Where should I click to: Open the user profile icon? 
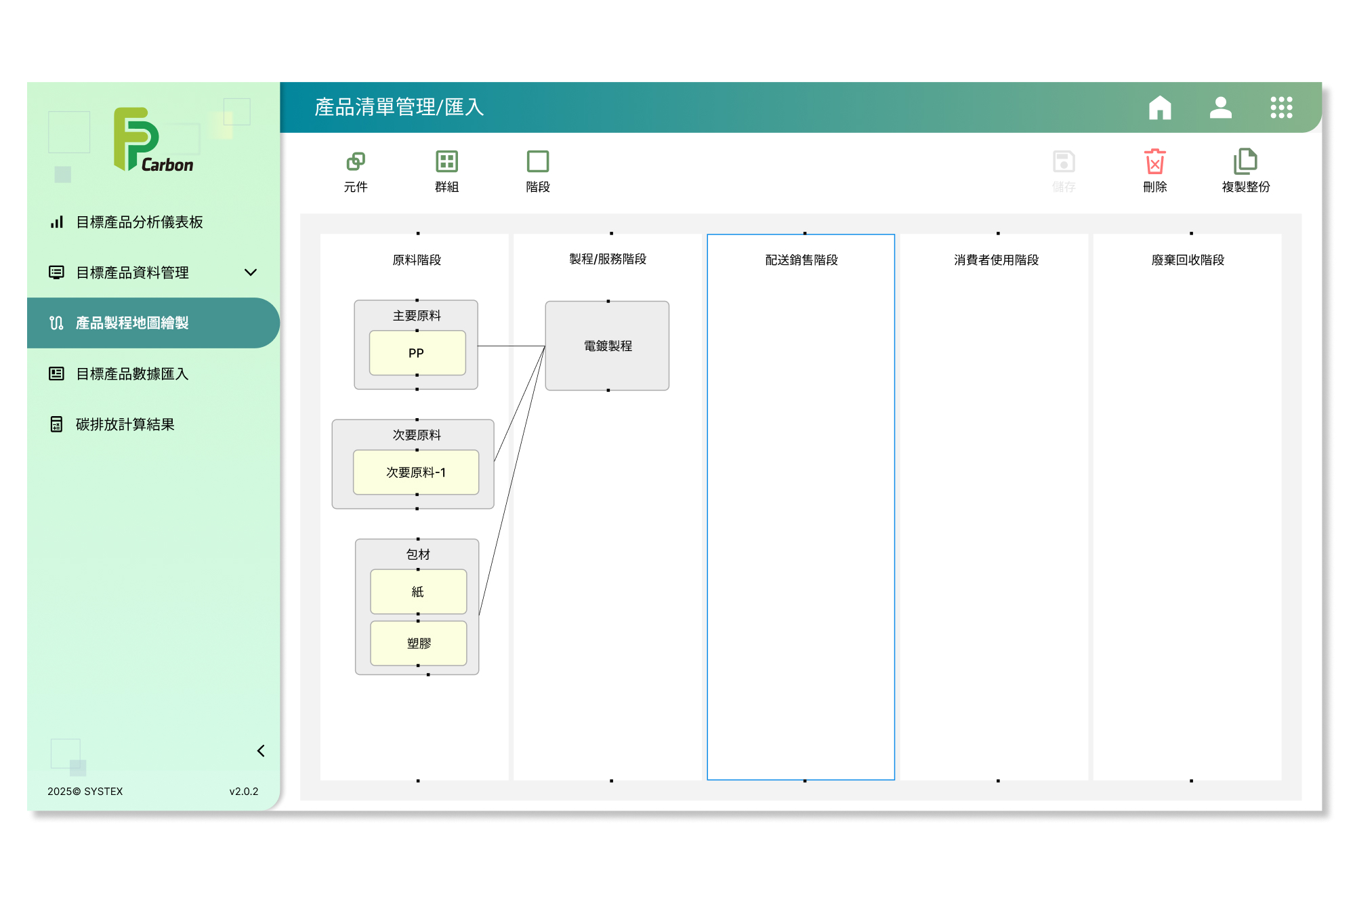pos(1221,107)
